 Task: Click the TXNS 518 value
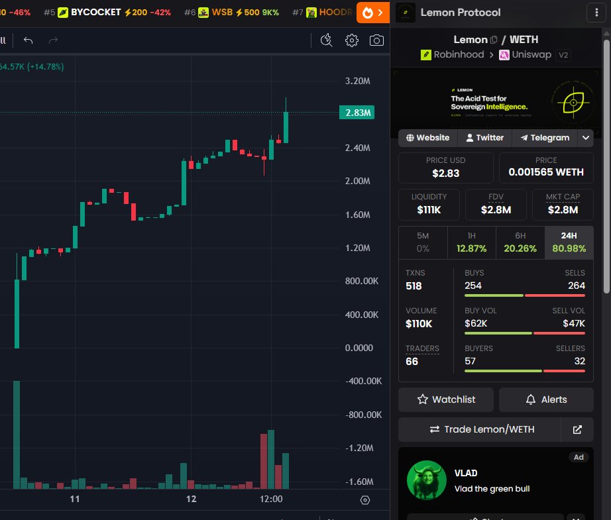point(414,286)
